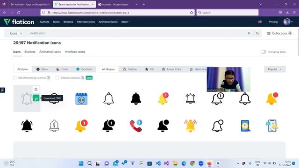Viewport: 299px width, 168px height.
Task: Show hidden system tray icons
Action: point(238,163)
